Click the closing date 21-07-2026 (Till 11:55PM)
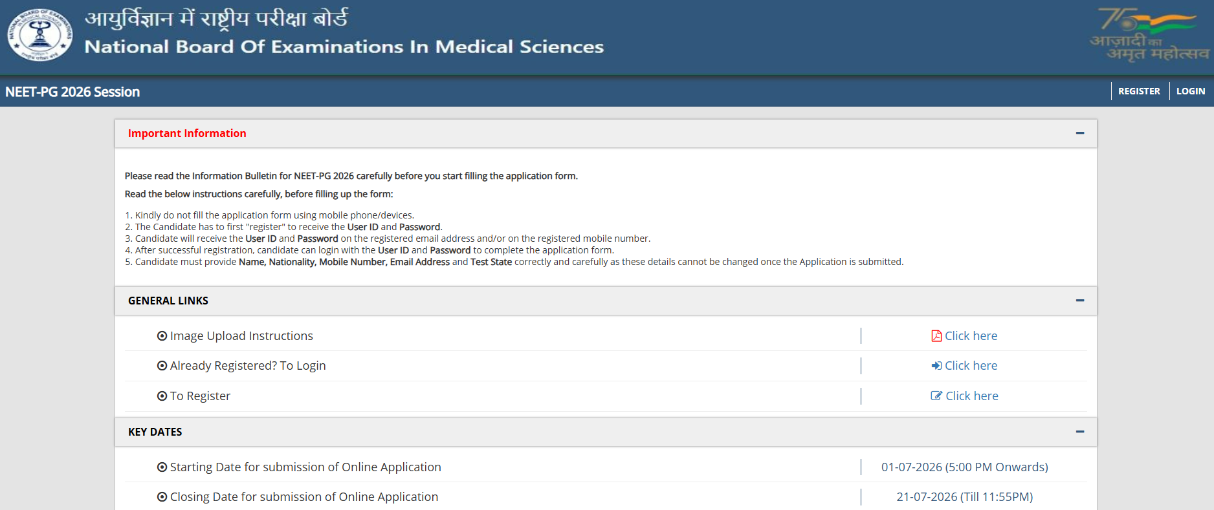This screenshot has width=1214, height=510. click(965, 497)
